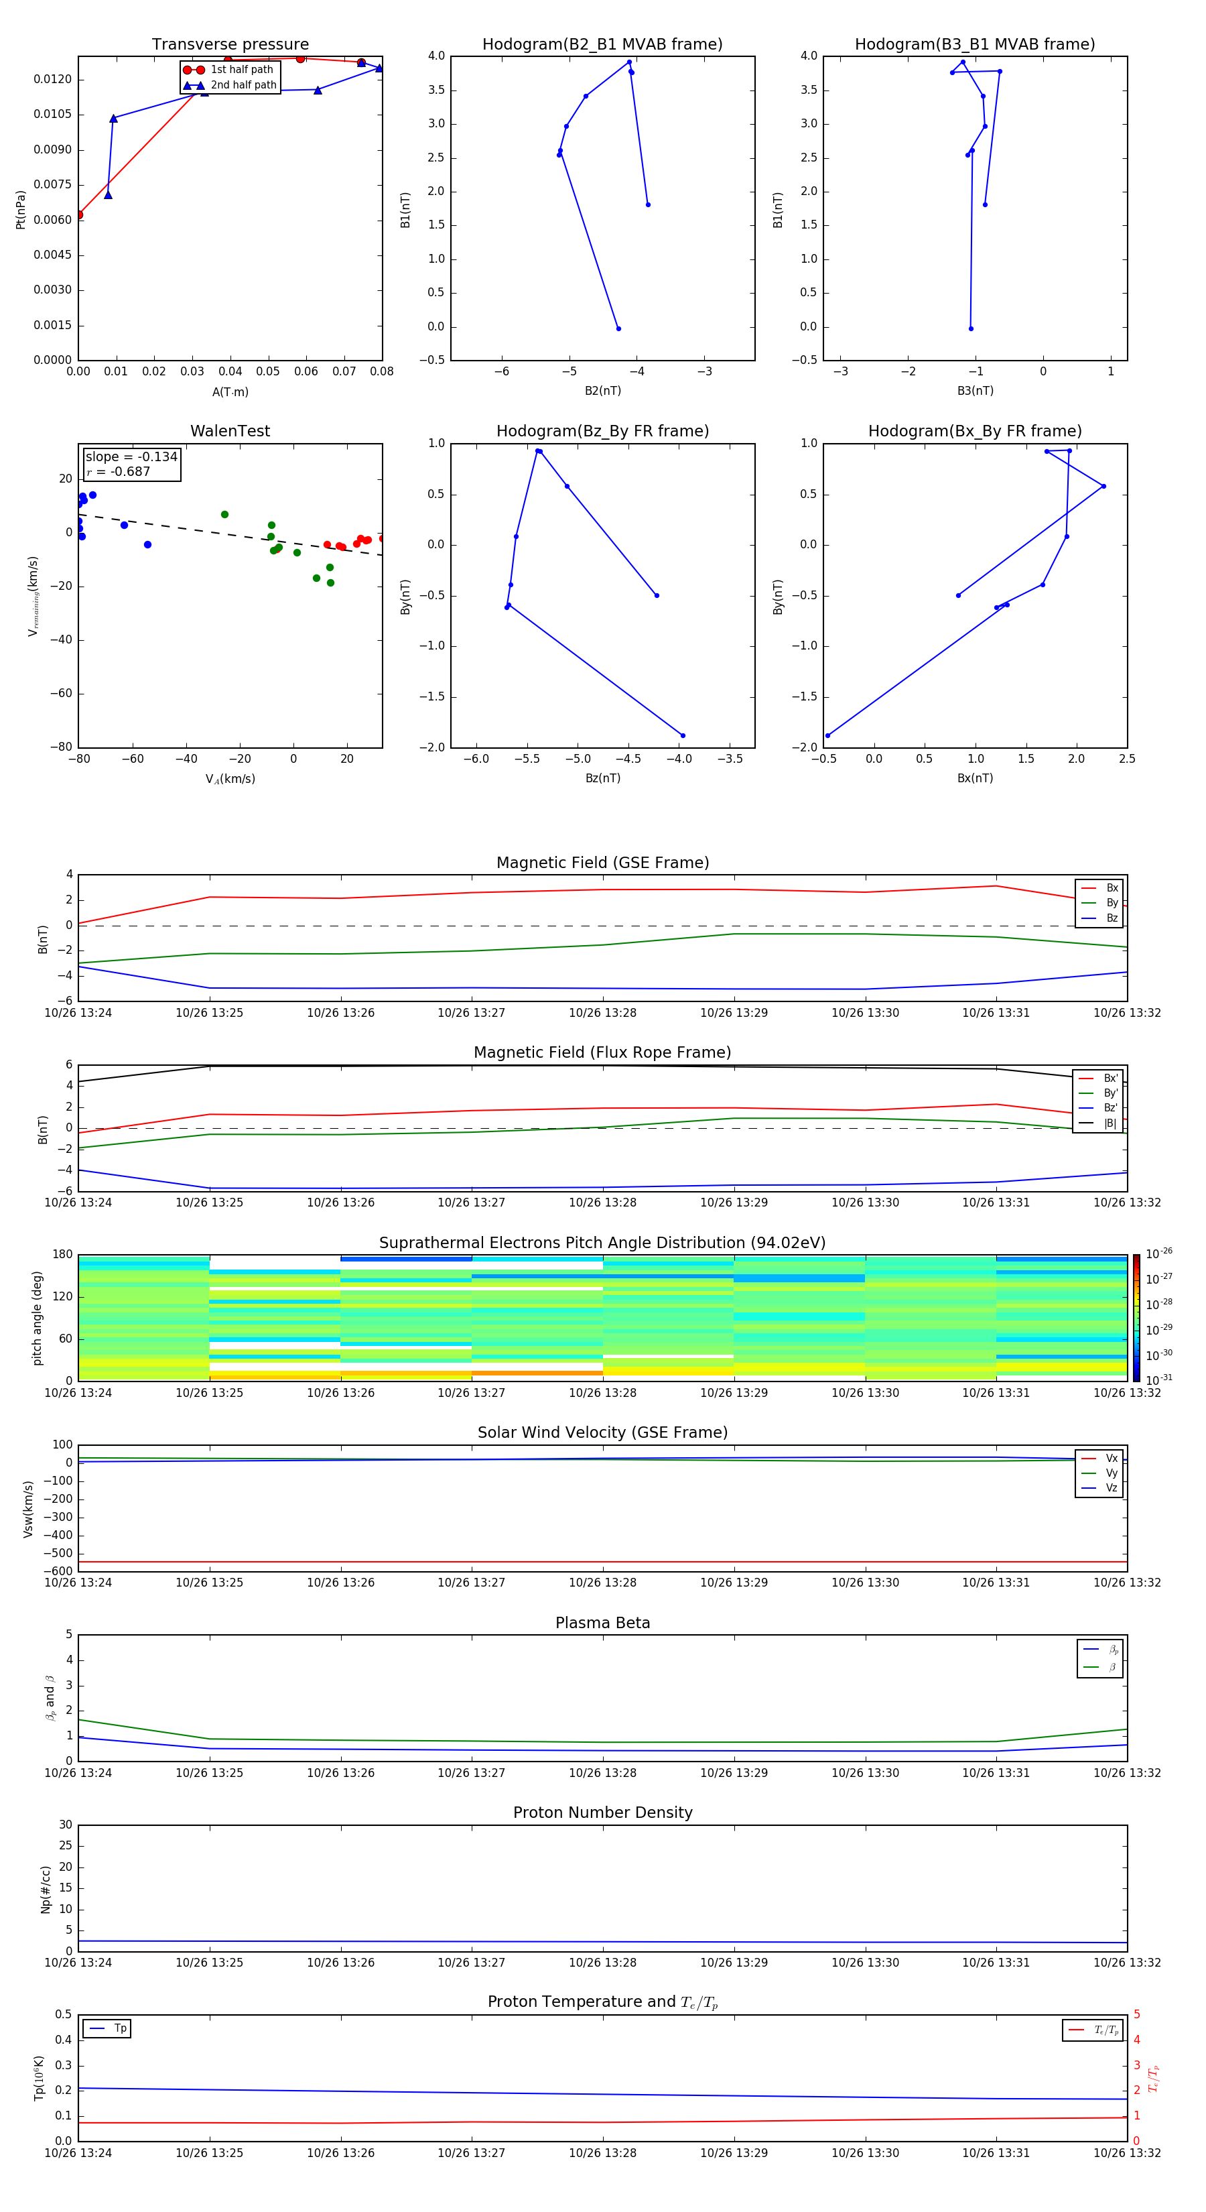Click the "Magnetic Field (GSE Frame)" title
This screenshot has width=1206, height=2212.
pos(602,863)
